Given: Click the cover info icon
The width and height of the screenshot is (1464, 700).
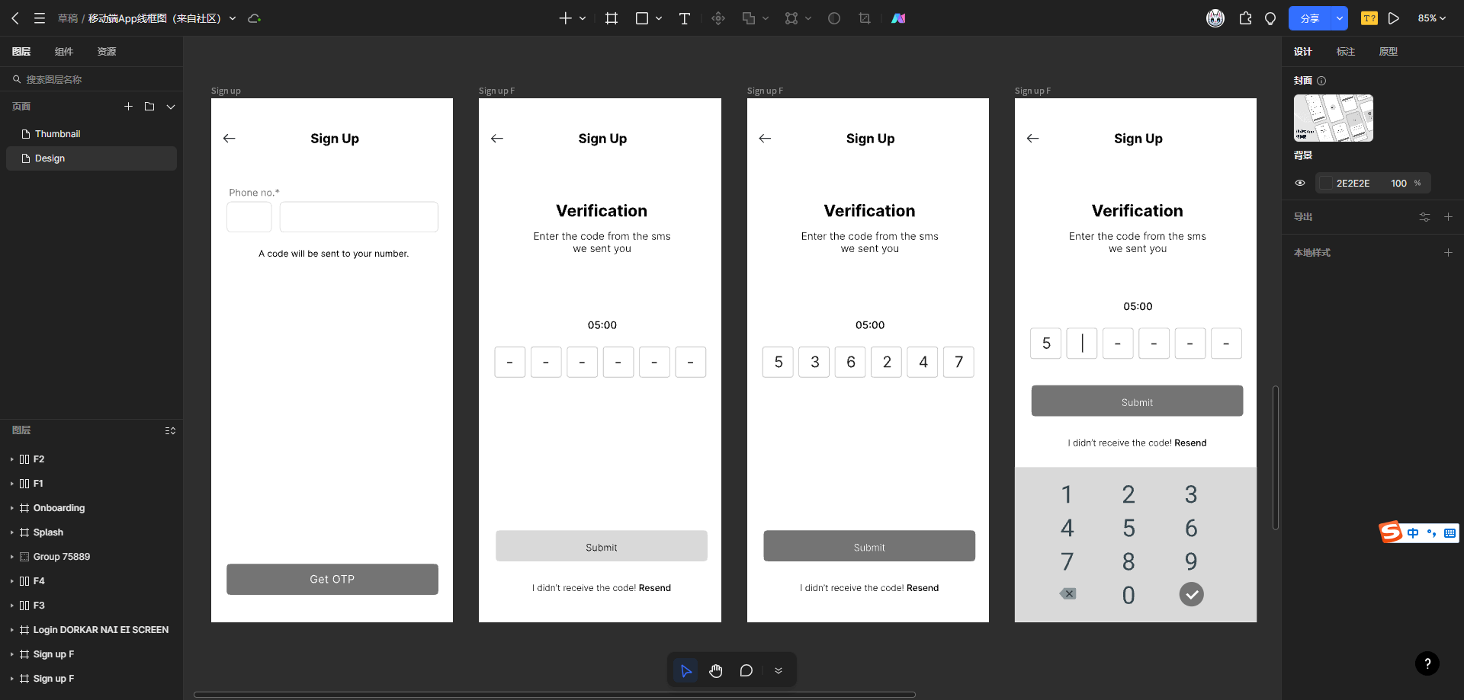Looking at the screenshot, I should [1321, 81].
